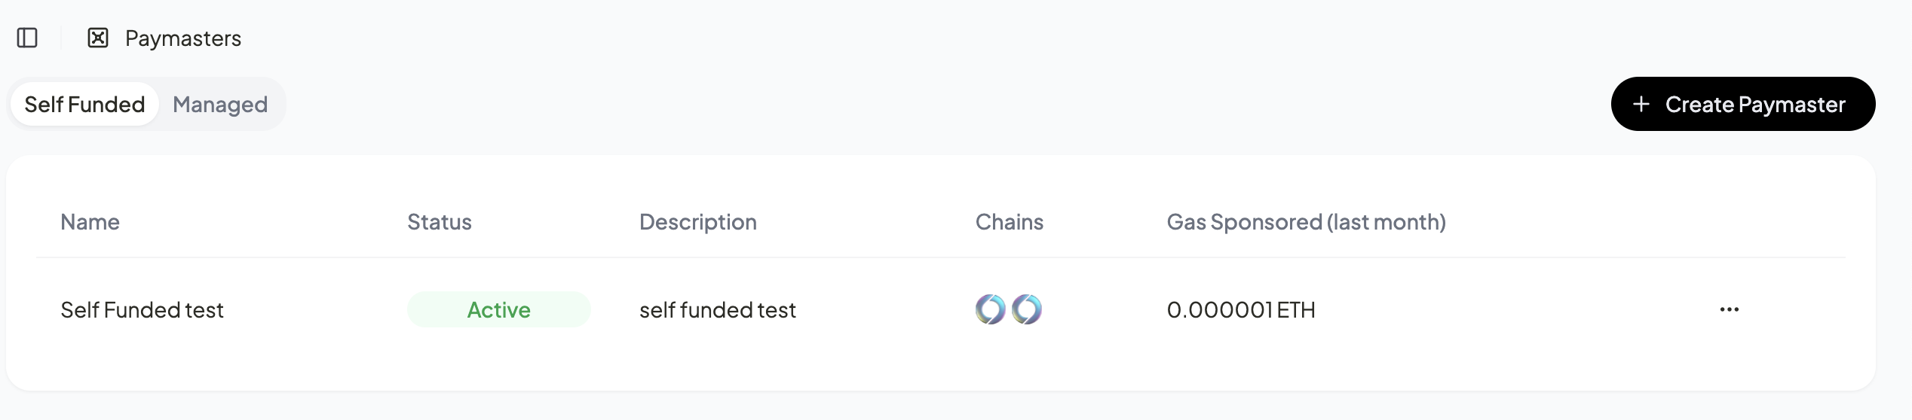Select Gas Sponsored (last month) header

click(1307, 222)
